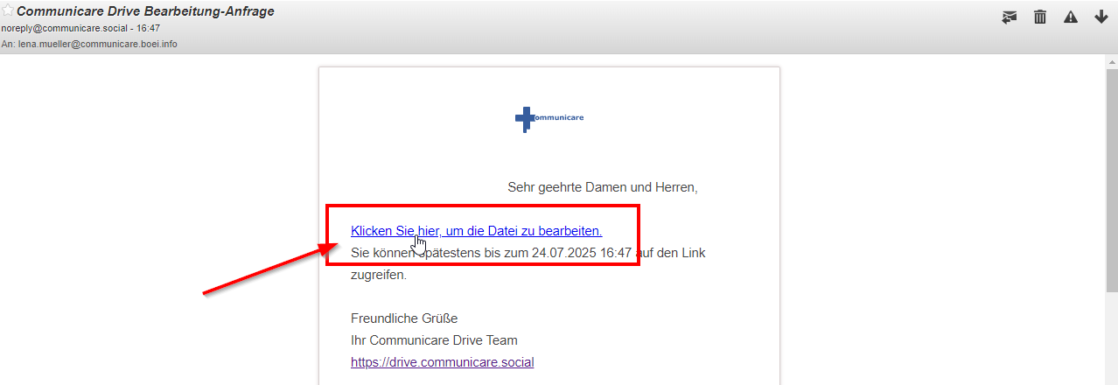
Task: Click scrollbar up arrow
Action: [x=1111, y=60]
